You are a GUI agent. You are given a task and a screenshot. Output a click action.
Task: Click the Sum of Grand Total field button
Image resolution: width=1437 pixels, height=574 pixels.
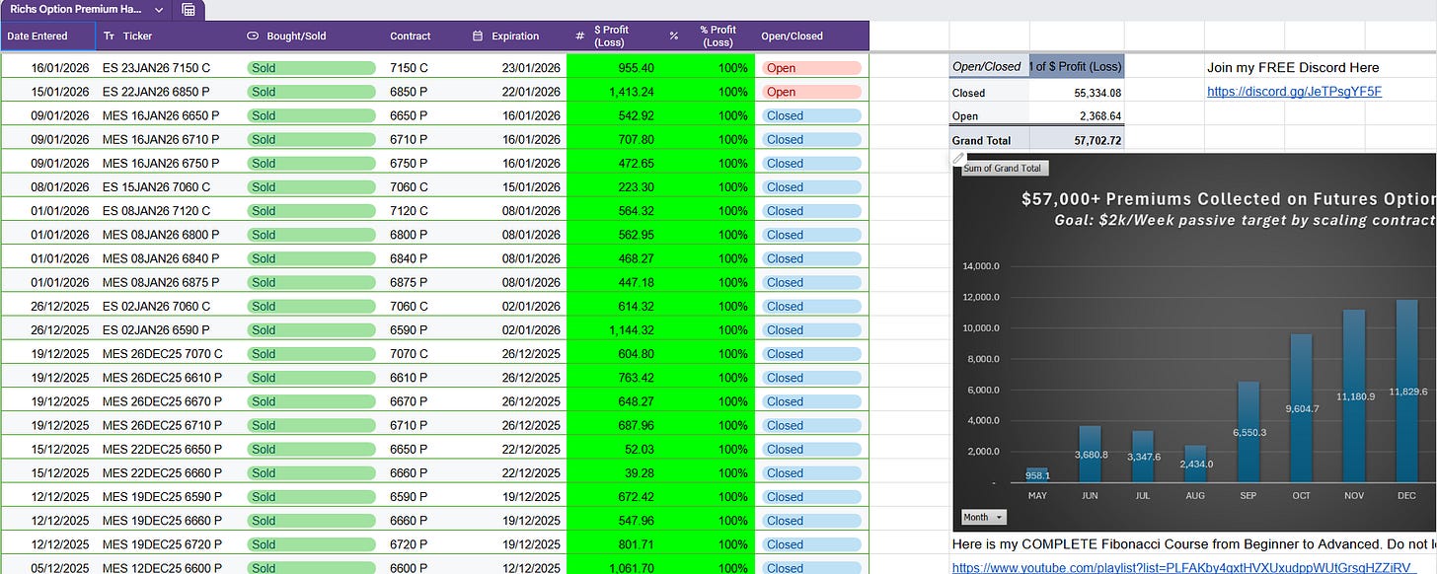coord(1003,169)
